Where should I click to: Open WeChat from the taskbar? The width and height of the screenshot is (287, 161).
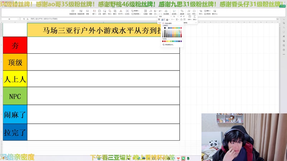point(183,158)
